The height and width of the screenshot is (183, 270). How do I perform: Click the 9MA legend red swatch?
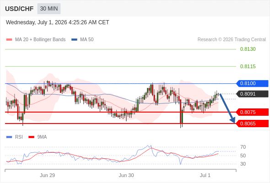(x=31, y=137)
